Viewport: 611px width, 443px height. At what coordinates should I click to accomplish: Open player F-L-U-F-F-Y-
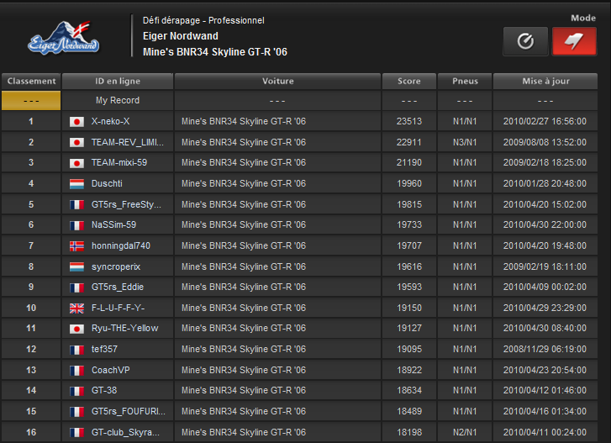118,309
